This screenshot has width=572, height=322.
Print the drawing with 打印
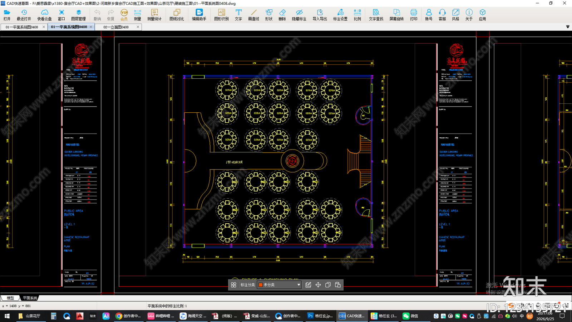point(414,15)
